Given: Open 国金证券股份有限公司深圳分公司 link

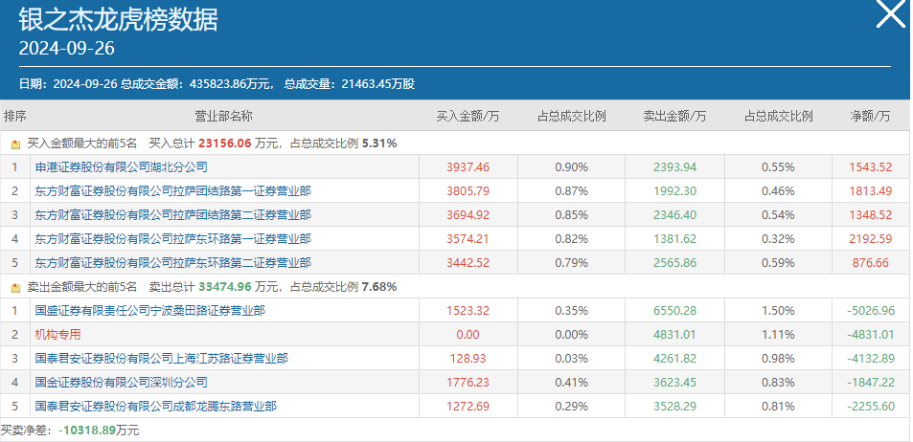Looking at the screenshot, I should [121, 382].
